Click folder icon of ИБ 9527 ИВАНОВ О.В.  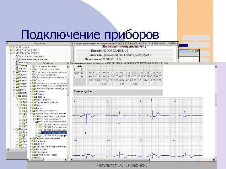coord(14,53)
